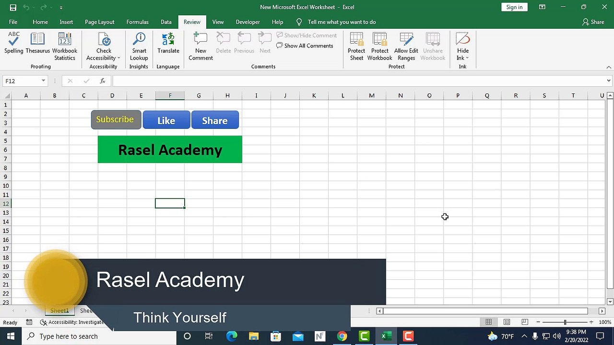This screenshot has width=614, height=345.
Task: Open Microsoft Edge from the taskbar
Action: [232, 336]
